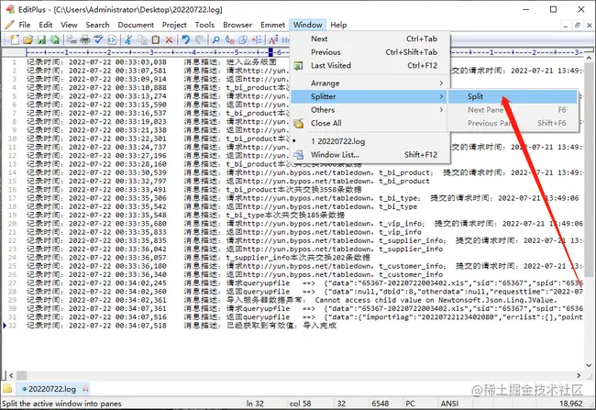Click the Find magnifier icon

pos(215,39)
